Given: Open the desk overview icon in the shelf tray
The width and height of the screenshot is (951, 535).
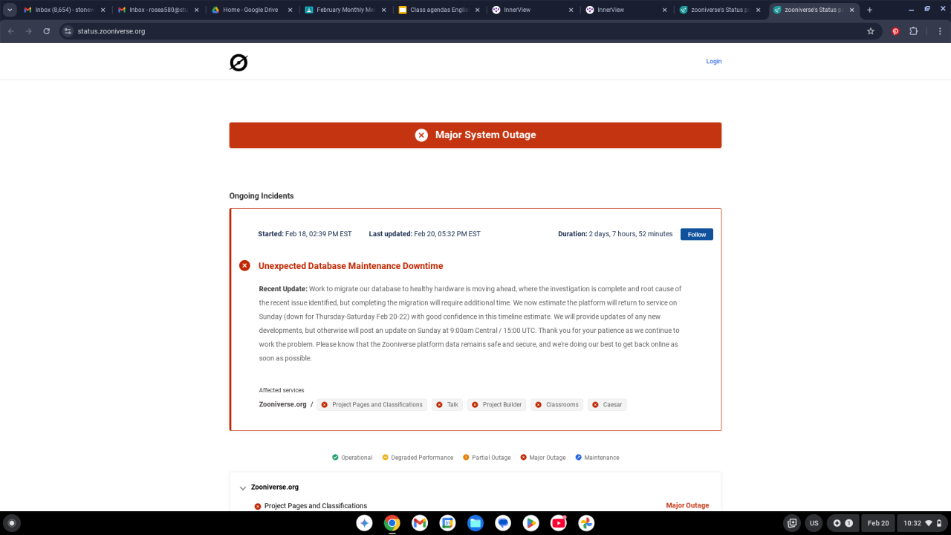Looking at the screenshot, I should 792,523.
